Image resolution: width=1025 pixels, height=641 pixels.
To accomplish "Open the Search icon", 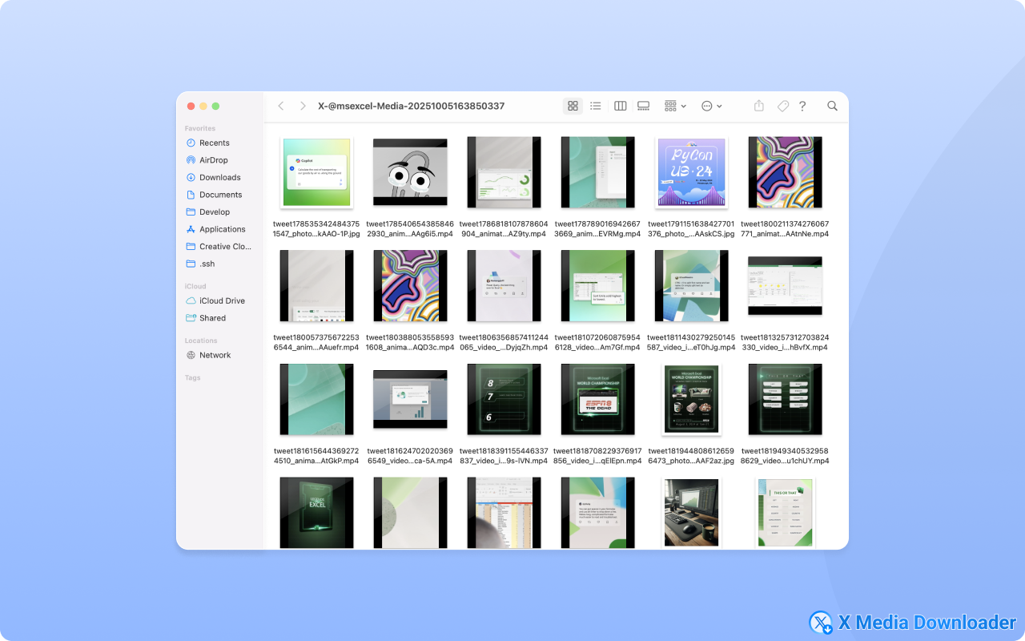I will 832,105.
